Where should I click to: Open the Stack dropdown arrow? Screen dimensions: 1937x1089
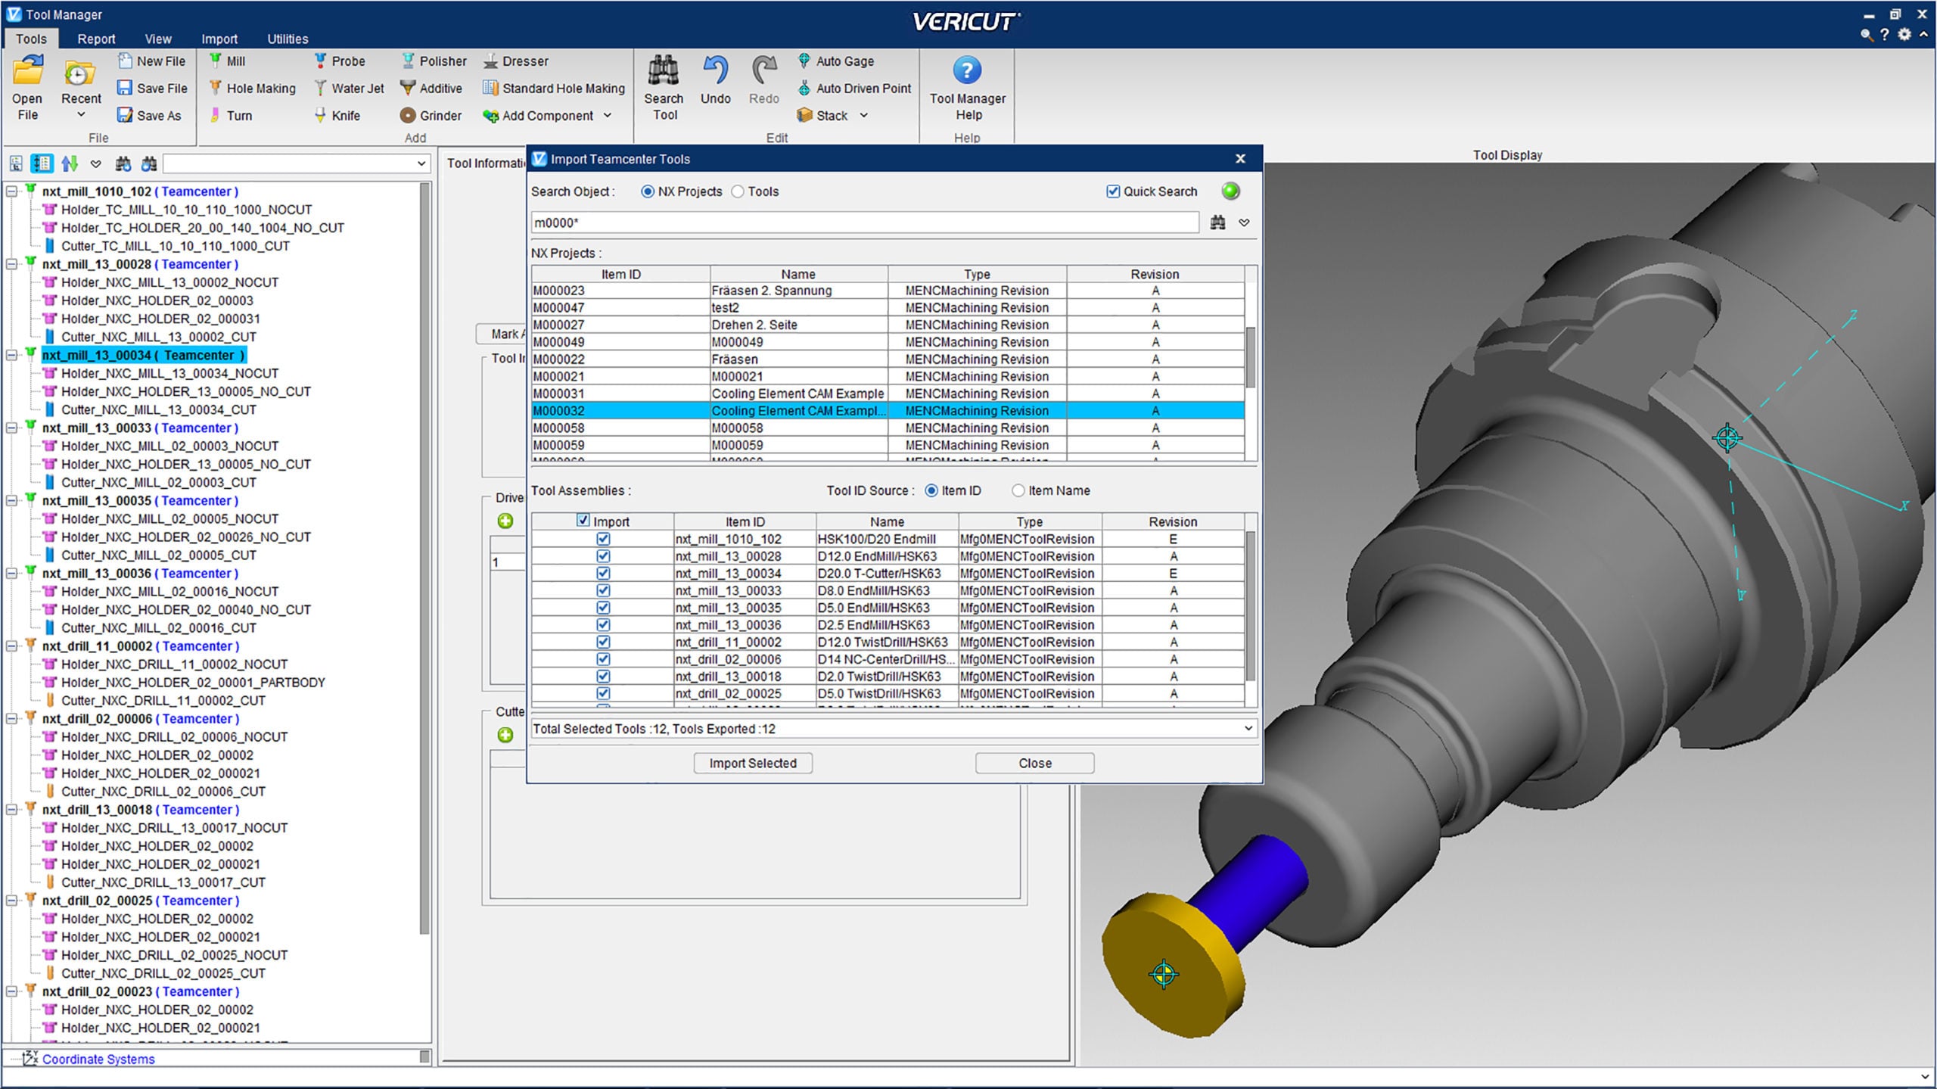[864, 116]
